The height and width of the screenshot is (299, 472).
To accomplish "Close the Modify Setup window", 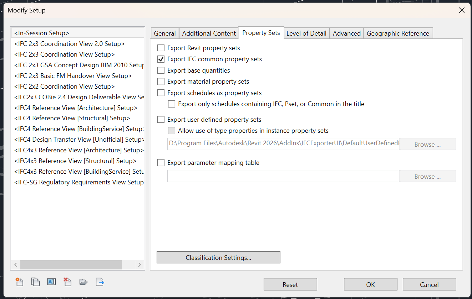I will pos(462,10).
